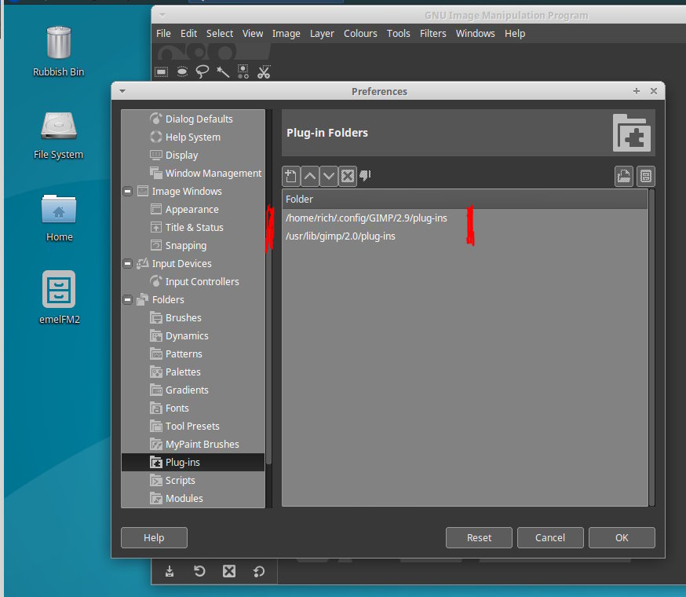
Task: Select the Ellipse Select tool
Action: (x=182, y=72)
